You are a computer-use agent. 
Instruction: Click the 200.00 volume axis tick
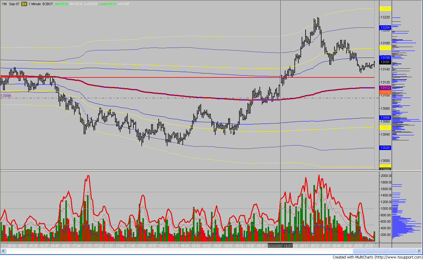pyautogui.click(x=386, y=235)
